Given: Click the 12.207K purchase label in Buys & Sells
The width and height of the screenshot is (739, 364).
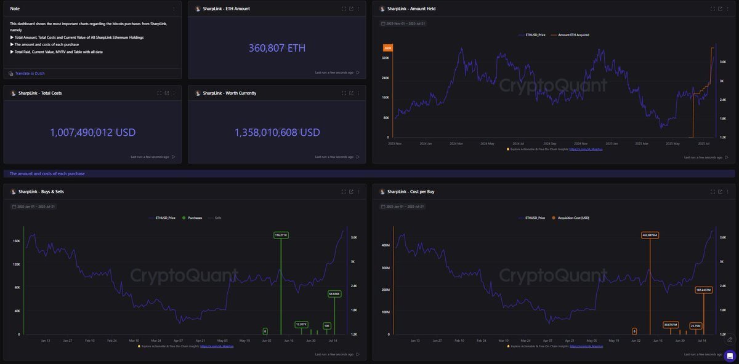Looking at the screenshot, I should coord(301,324).
